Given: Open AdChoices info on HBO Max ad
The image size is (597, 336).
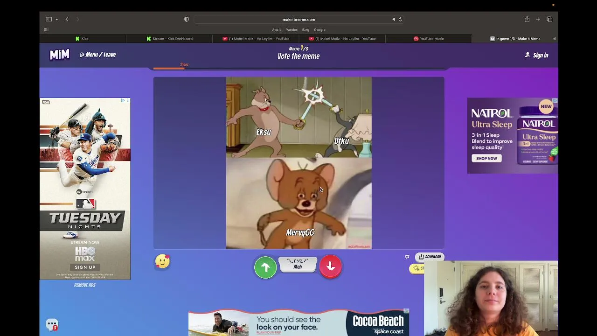Looking at the screenshot, I should [123, 100].
